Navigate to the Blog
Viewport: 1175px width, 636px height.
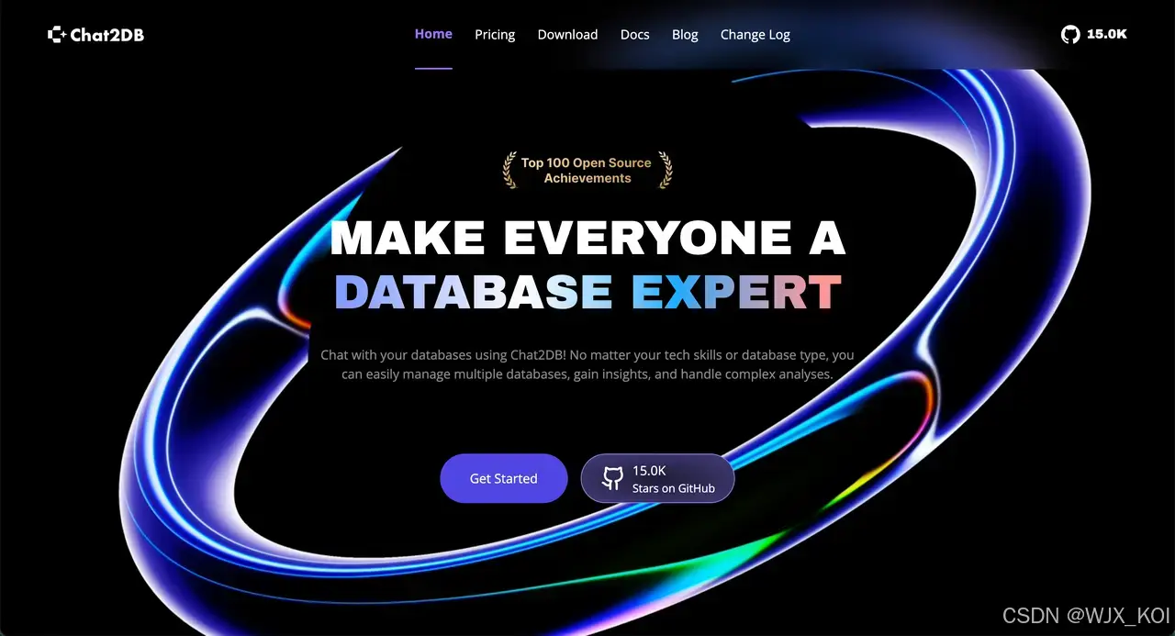click(x=685, y=35)
